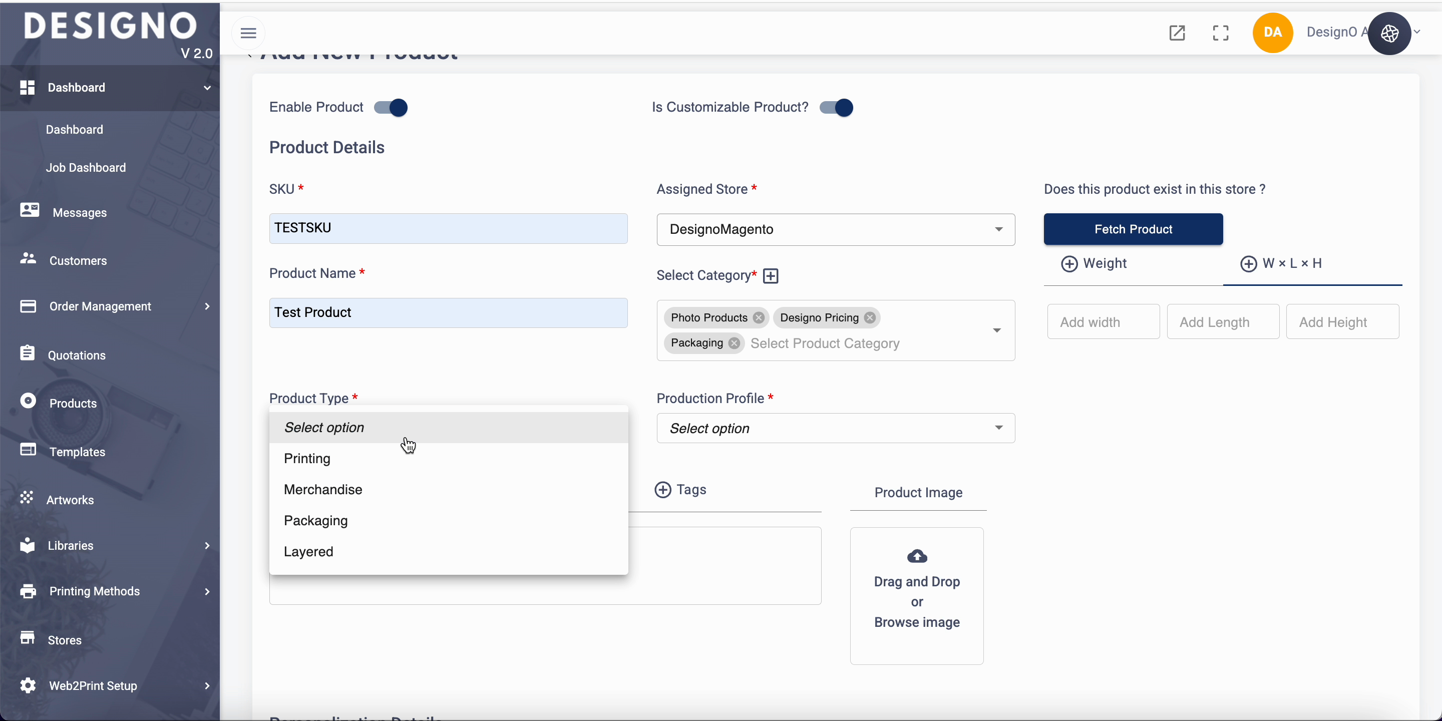
Task: Click the cloud upload icon for the product image
Action: click(916, 556)
